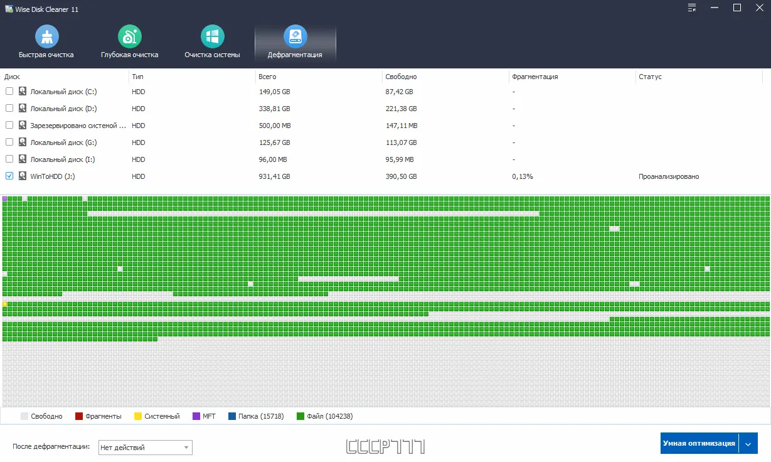The height and width of the screenshot is (462, 771).
Task: Click the disk icon for Локальный диск (G:)
Action: (x=23, y=142)
